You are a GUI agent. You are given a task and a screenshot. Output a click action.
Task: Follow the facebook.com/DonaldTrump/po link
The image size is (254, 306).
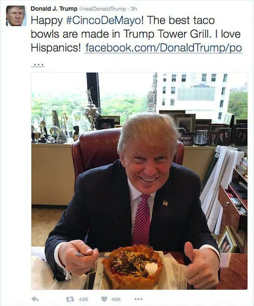coord(164,48)
